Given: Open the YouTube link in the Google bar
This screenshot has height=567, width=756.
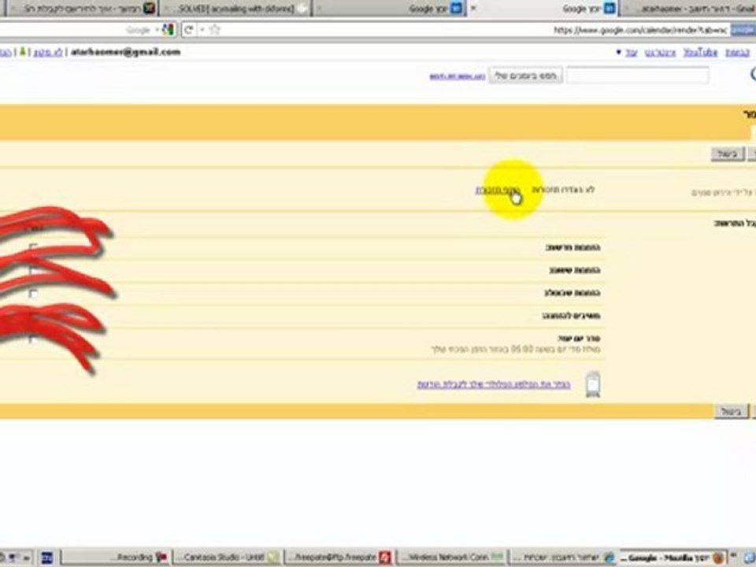Looking at the screenshot, I should pos(700,52).
